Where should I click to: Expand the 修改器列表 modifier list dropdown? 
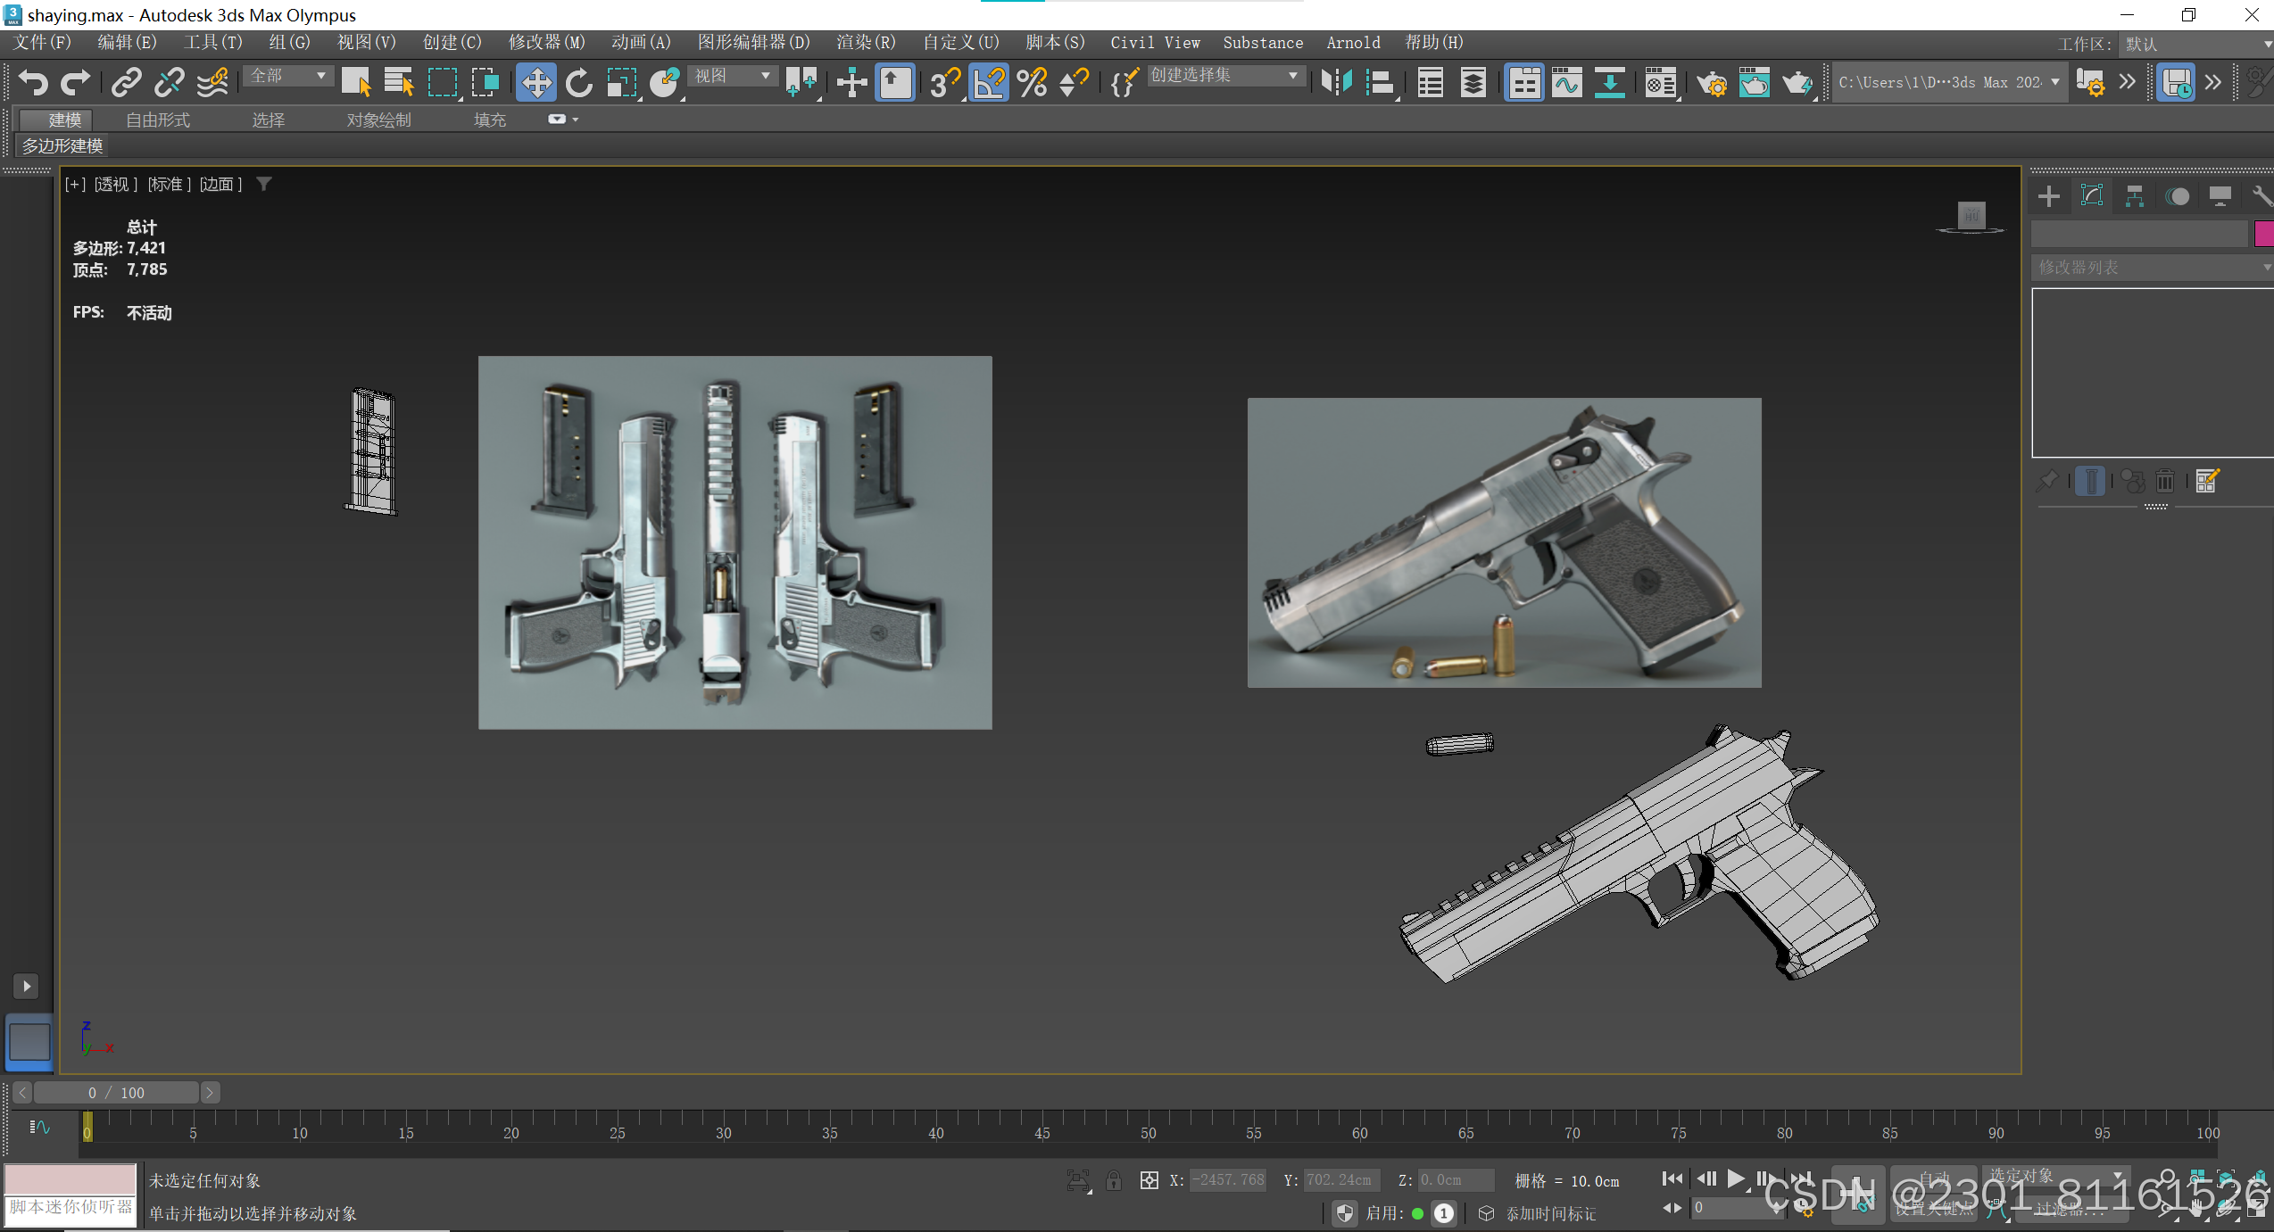pyautogui.click(x=2151, y=268)
